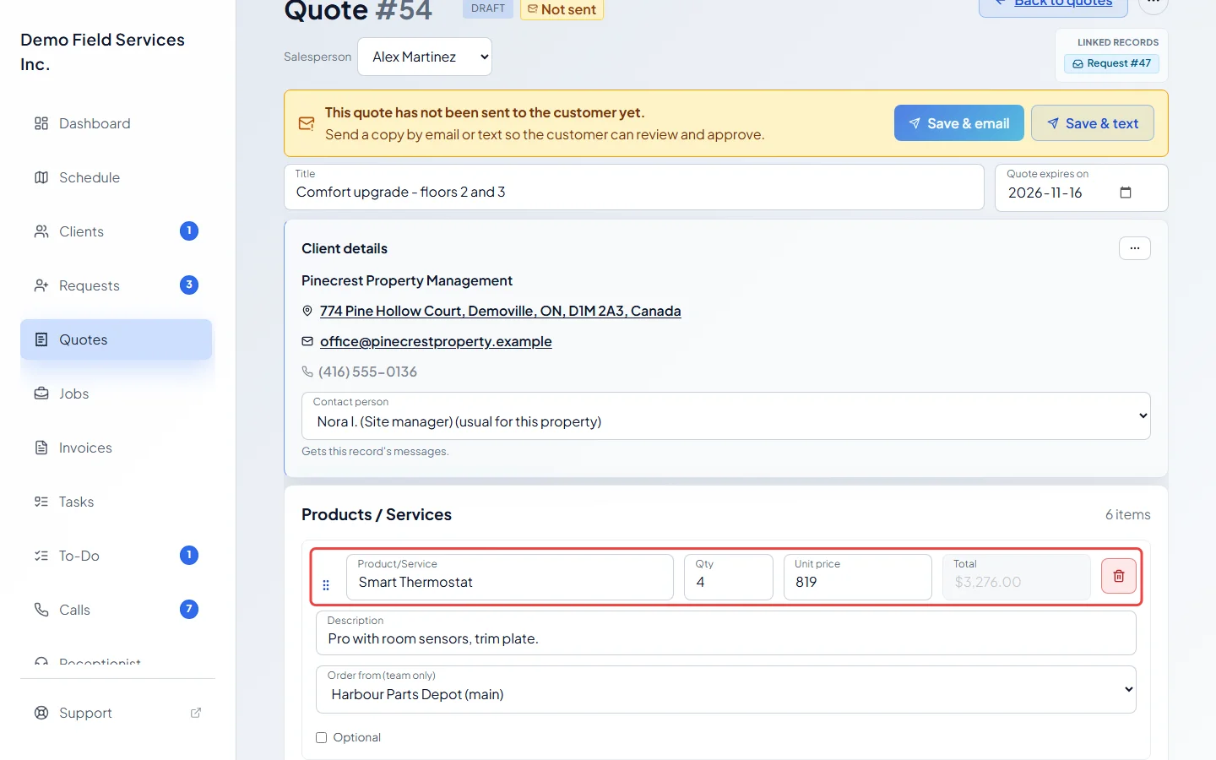Open the To-Do sidebar item
The width and height of the screenshot is (1216, 760).
coord(117,556)
